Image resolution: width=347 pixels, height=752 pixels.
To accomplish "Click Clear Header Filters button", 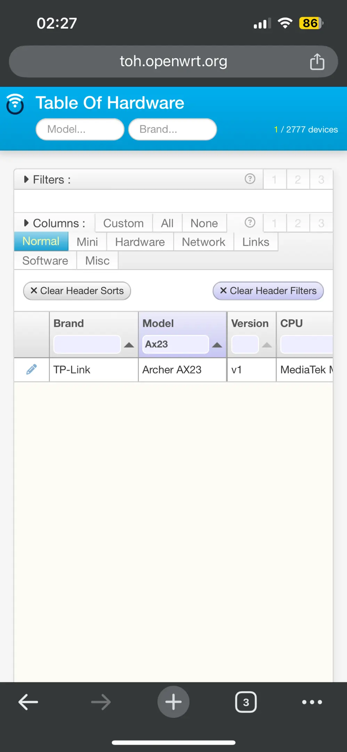I will [x=268, y=291].
